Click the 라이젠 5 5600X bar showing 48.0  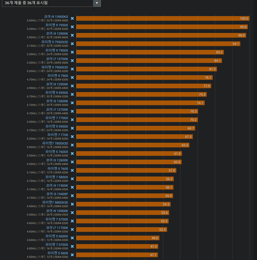[118, 238]
